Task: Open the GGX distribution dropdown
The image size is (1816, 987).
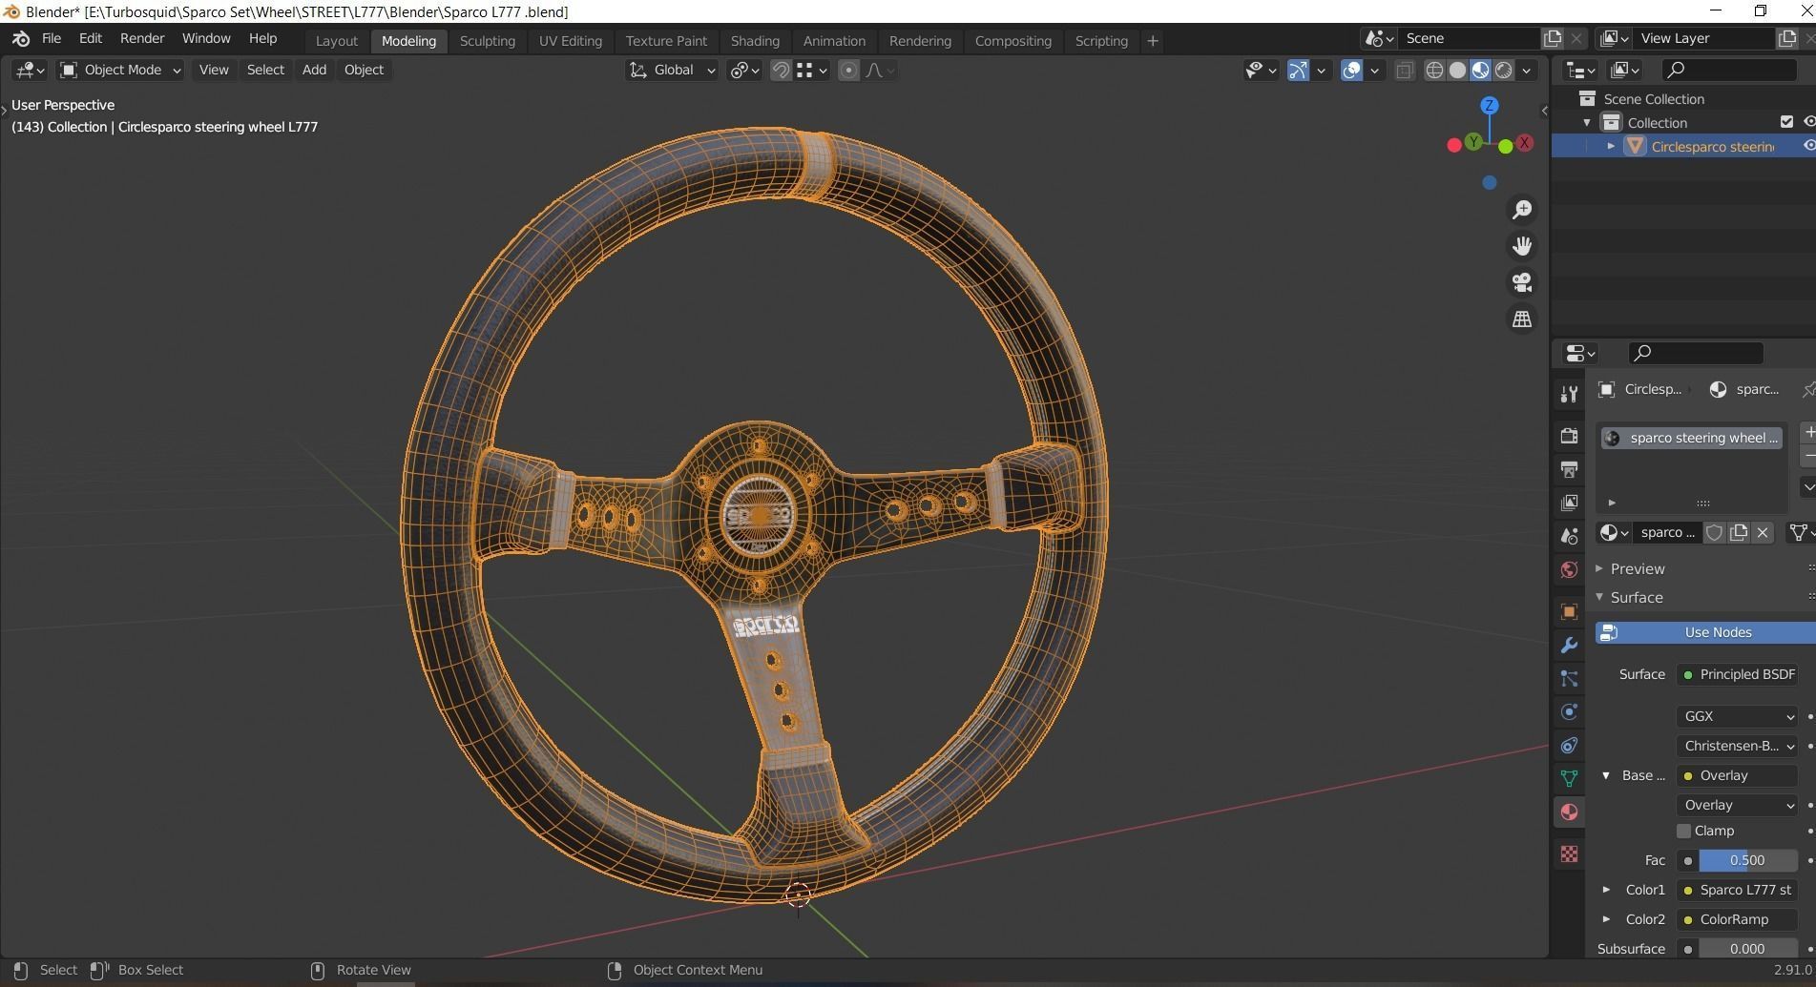Action: point(1737,716)
